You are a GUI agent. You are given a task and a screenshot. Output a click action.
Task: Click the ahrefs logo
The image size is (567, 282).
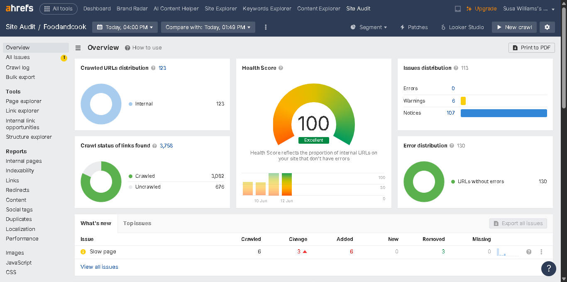click(x=20, y=8)
